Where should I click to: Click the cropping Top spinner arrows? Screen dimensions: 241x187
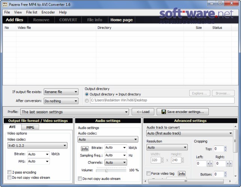coord(226,148)
